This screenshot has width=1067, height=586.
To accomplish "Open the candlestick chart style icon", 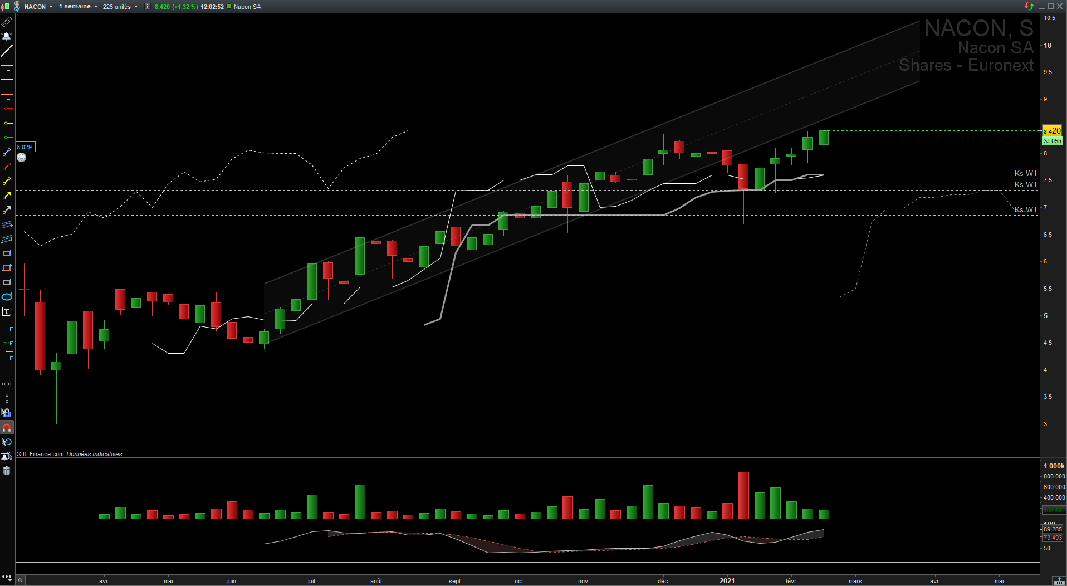I will (x=5, y=7).
